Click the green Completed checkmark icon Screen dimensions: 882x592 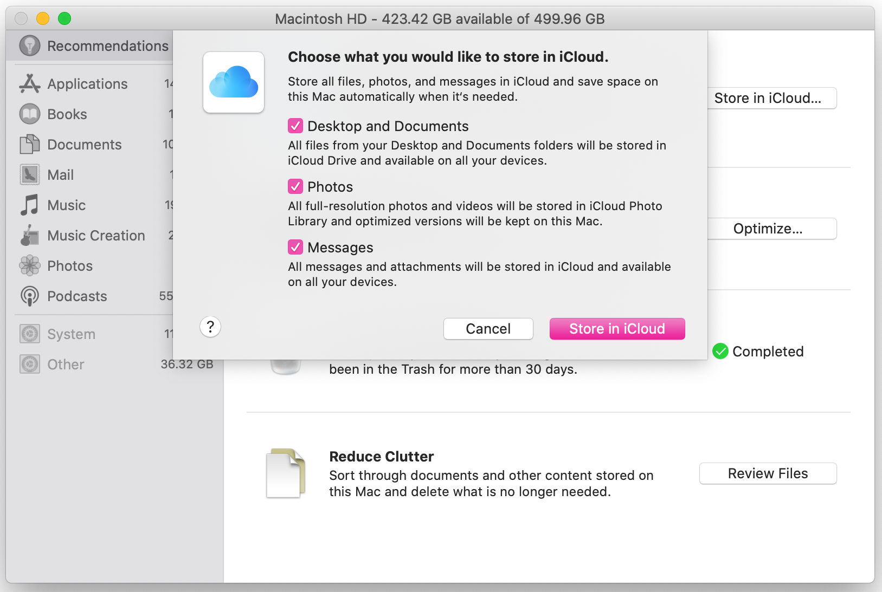click(720, 352)
